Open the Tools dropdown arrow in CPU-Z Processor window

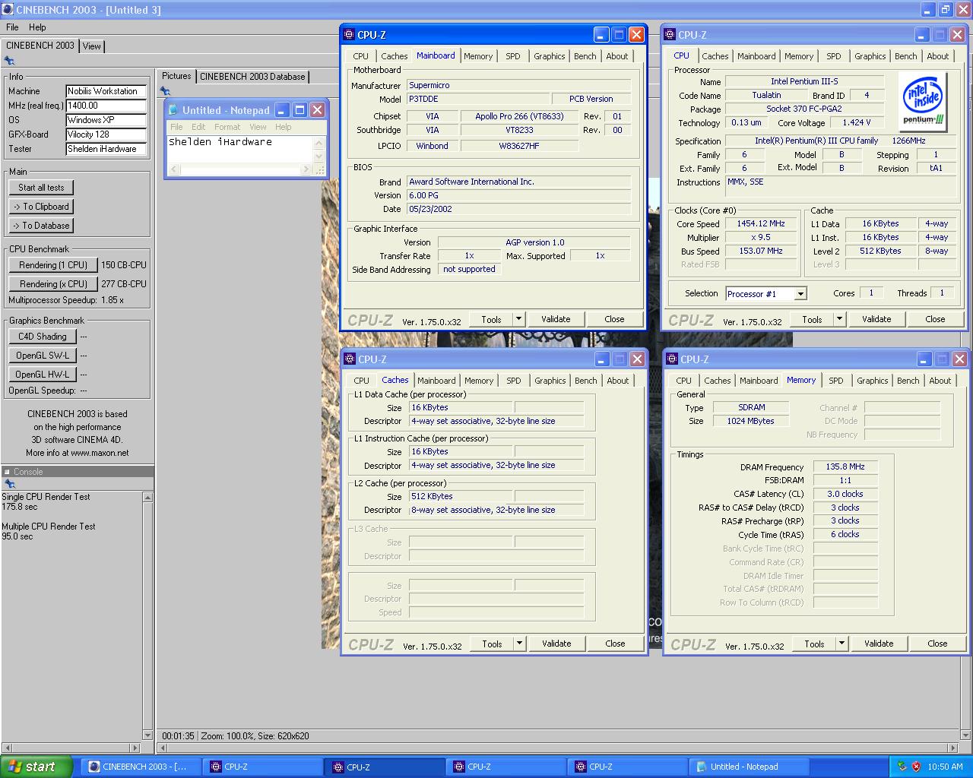(840, 319)
